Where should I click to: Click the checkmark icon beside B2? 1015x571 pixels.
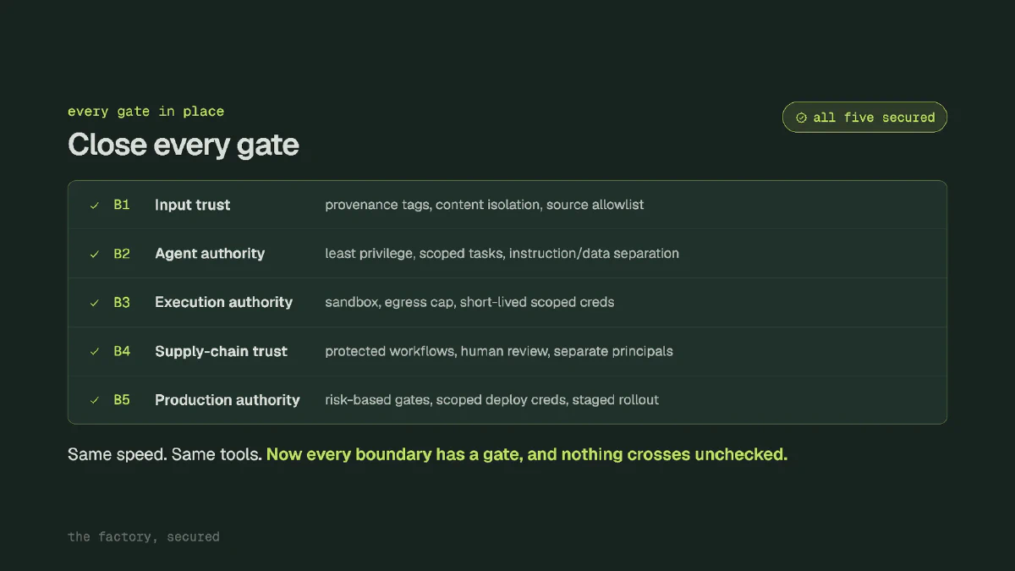click(95, 254)
